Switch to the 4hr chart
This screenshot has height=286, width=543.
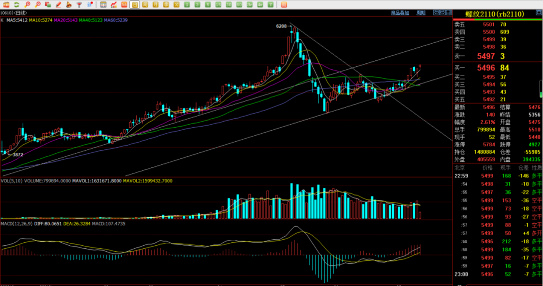[x=260, y=5]
